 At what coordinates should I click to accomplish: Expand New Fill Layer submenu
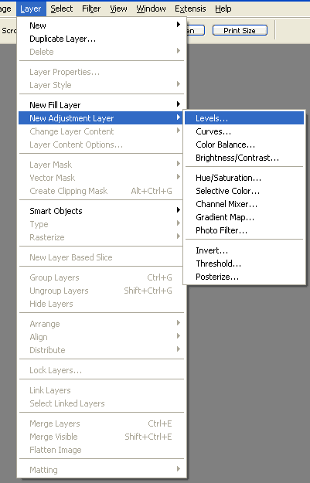pos(178,104)
